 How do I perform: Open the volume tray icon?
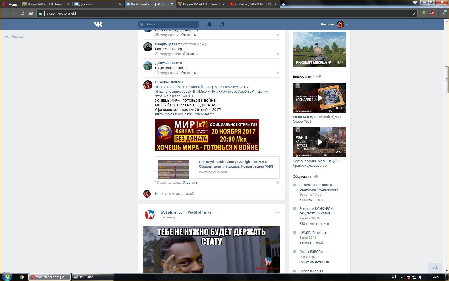pyautogui.click(x=421, y=277)
